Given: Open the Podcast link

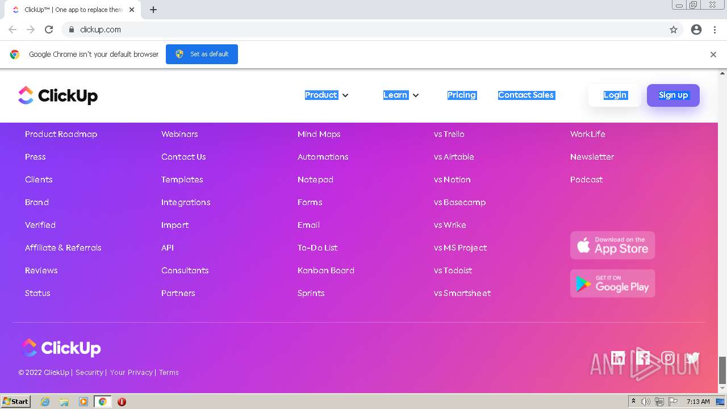Looking at the screenshot, I should 586,180.
